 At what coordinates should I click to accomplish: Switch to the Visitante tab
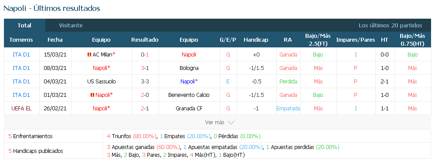tap(71, 26)
